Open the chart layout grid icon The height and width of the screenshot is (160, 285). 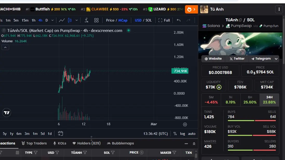coord(96,20)
